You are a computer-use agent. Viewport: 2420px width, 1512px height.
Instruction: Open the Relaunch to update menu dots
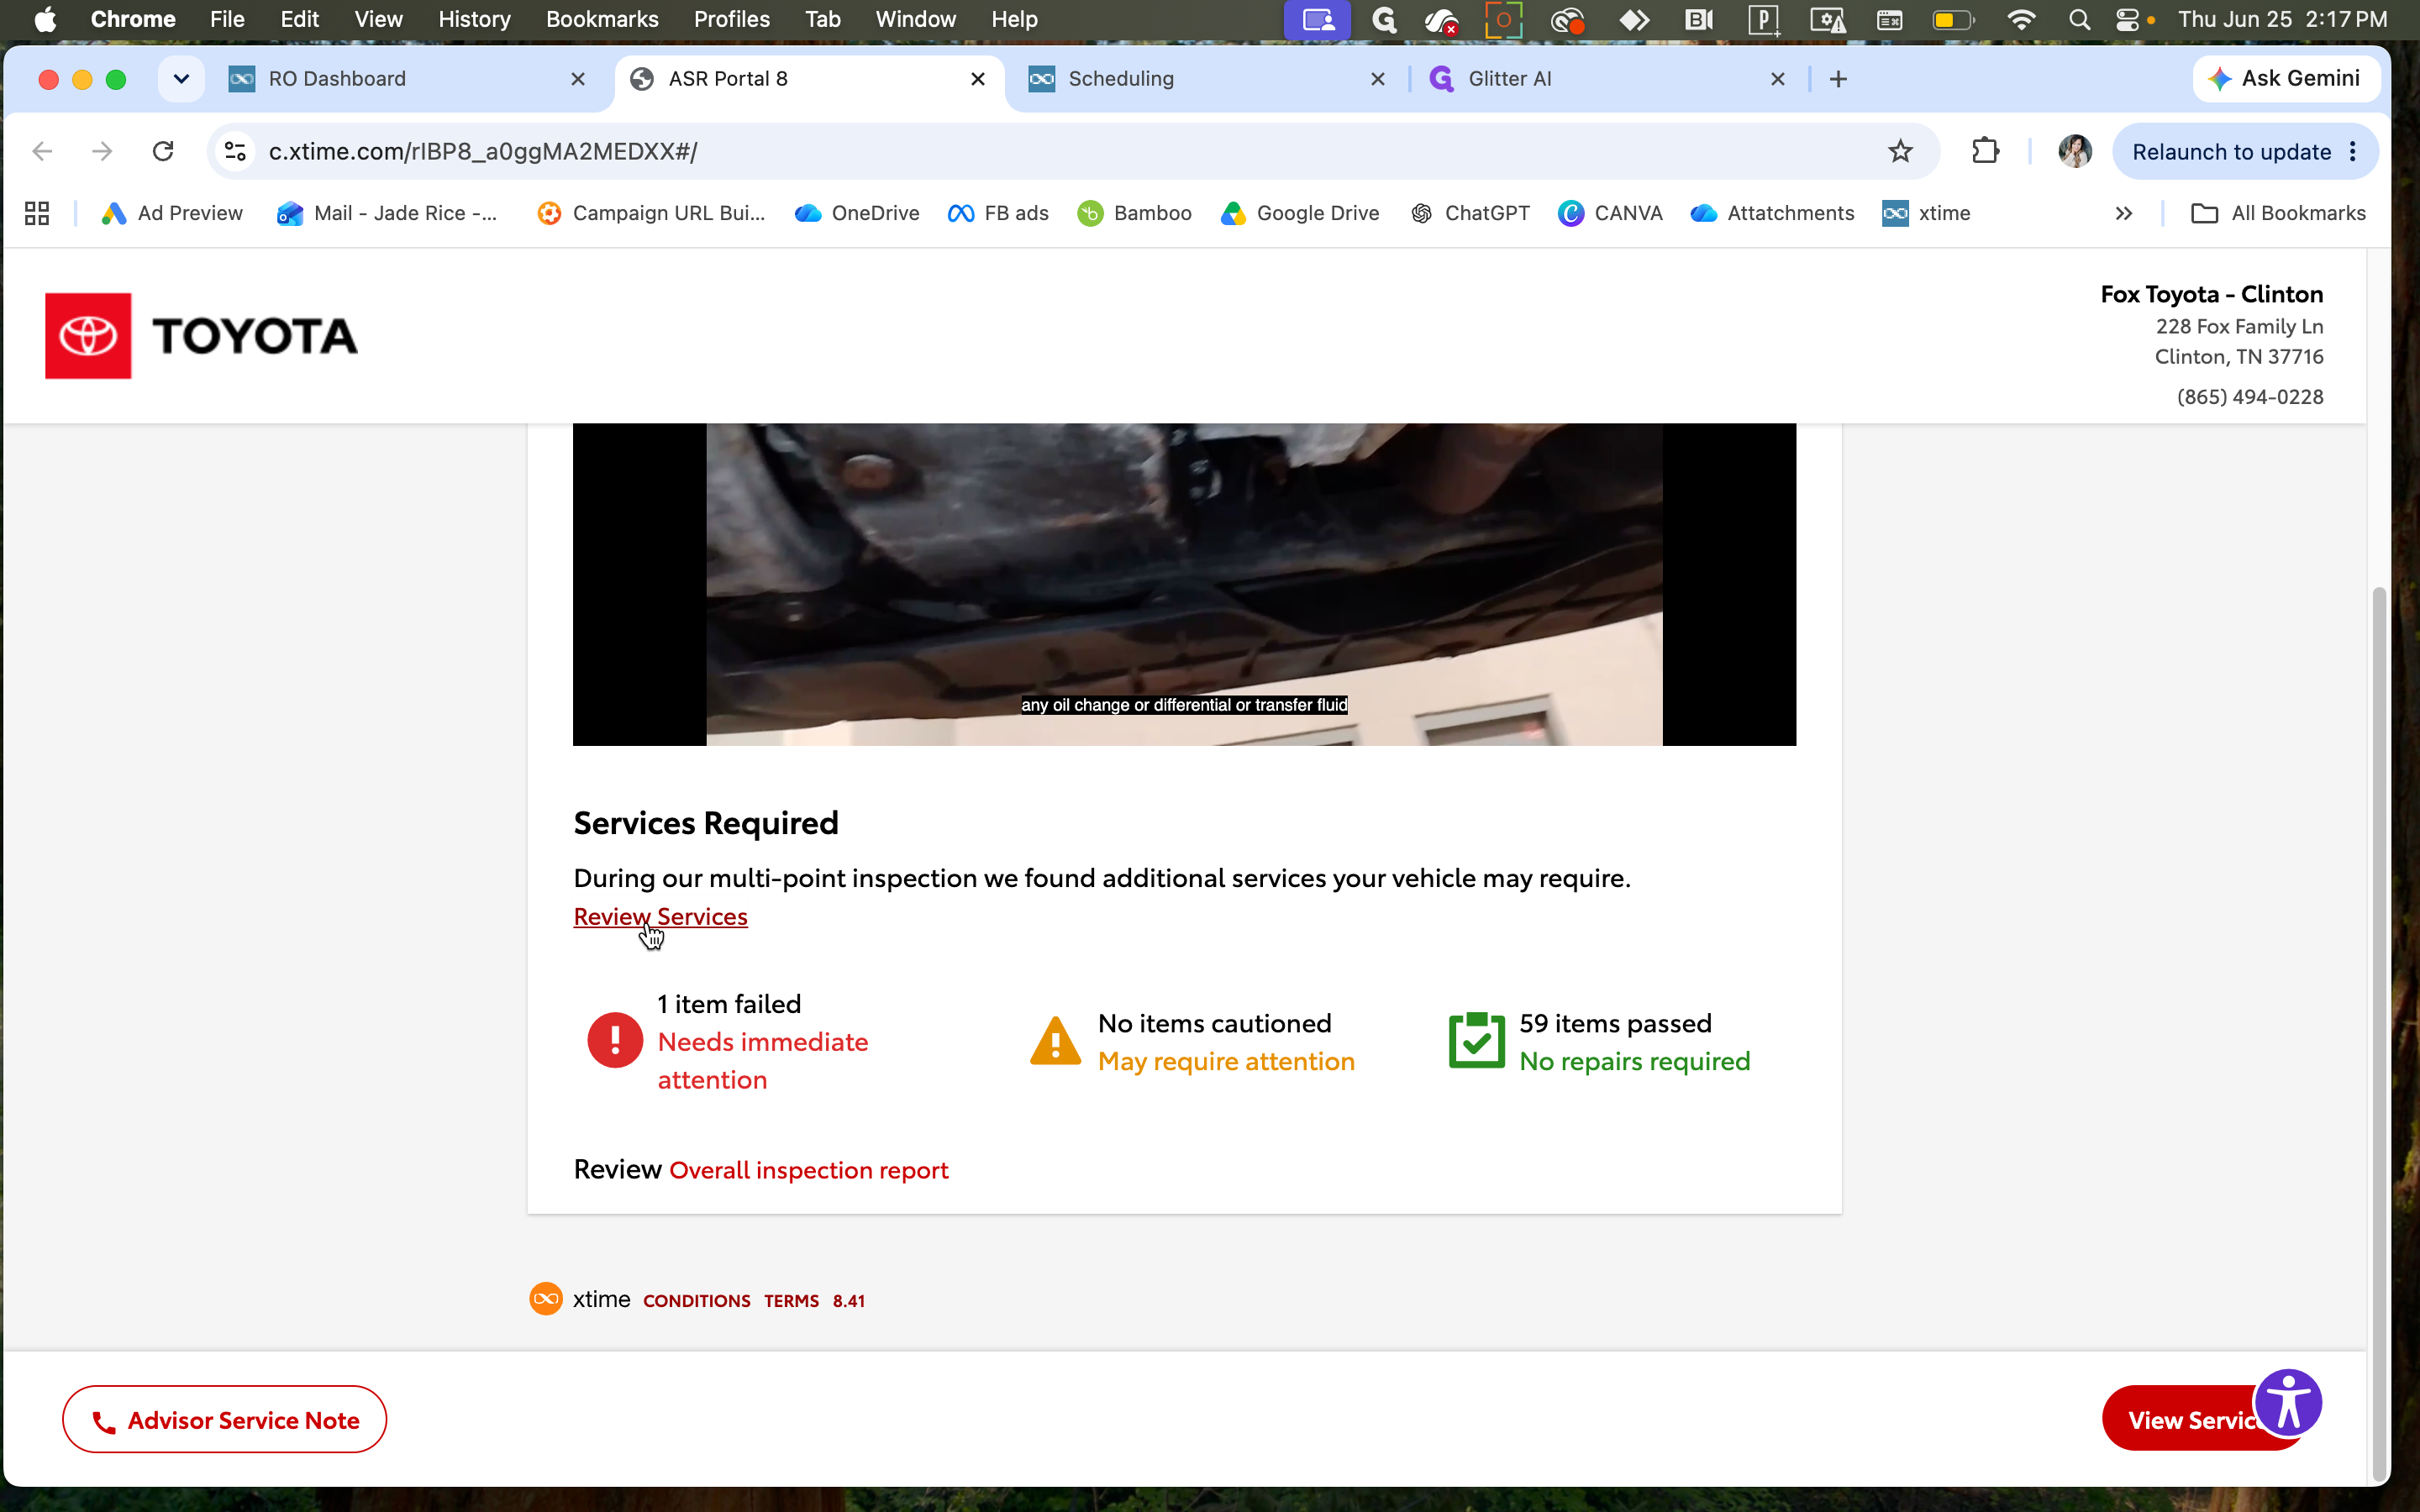[2353, 151]
